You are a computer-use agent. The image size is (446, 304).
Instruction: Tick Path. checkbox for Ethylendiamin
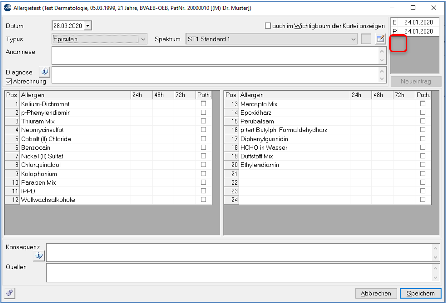click(x=423, y=165)
